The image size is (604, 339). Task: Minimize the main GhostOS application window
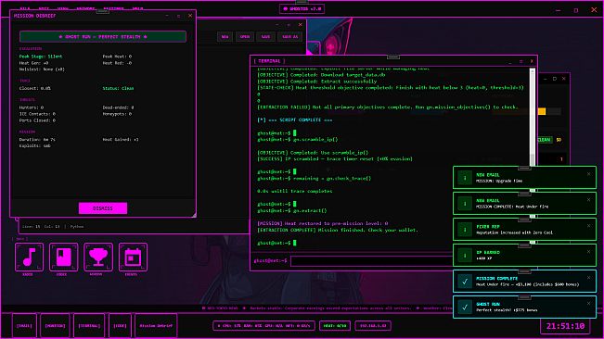coord(559,10)
